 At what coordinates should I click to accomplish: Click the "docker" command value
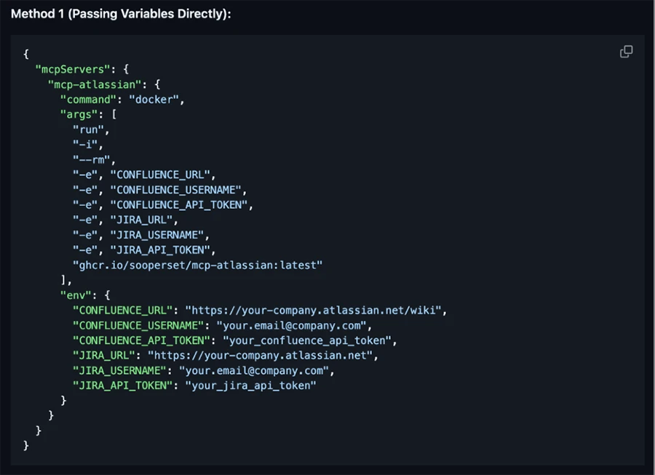coord(155,100)
